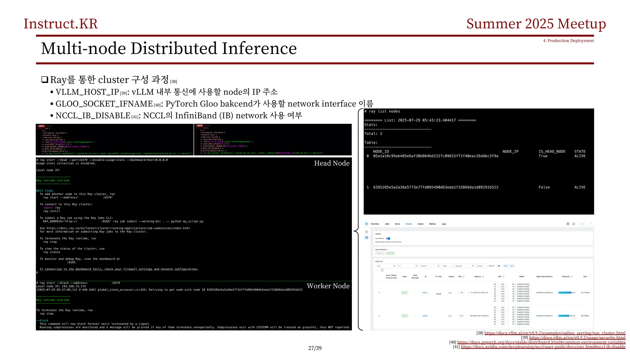The image size is (630, 354).
Task: Click the "Total: 2" line in ray output
Action: tap(373, 134)
